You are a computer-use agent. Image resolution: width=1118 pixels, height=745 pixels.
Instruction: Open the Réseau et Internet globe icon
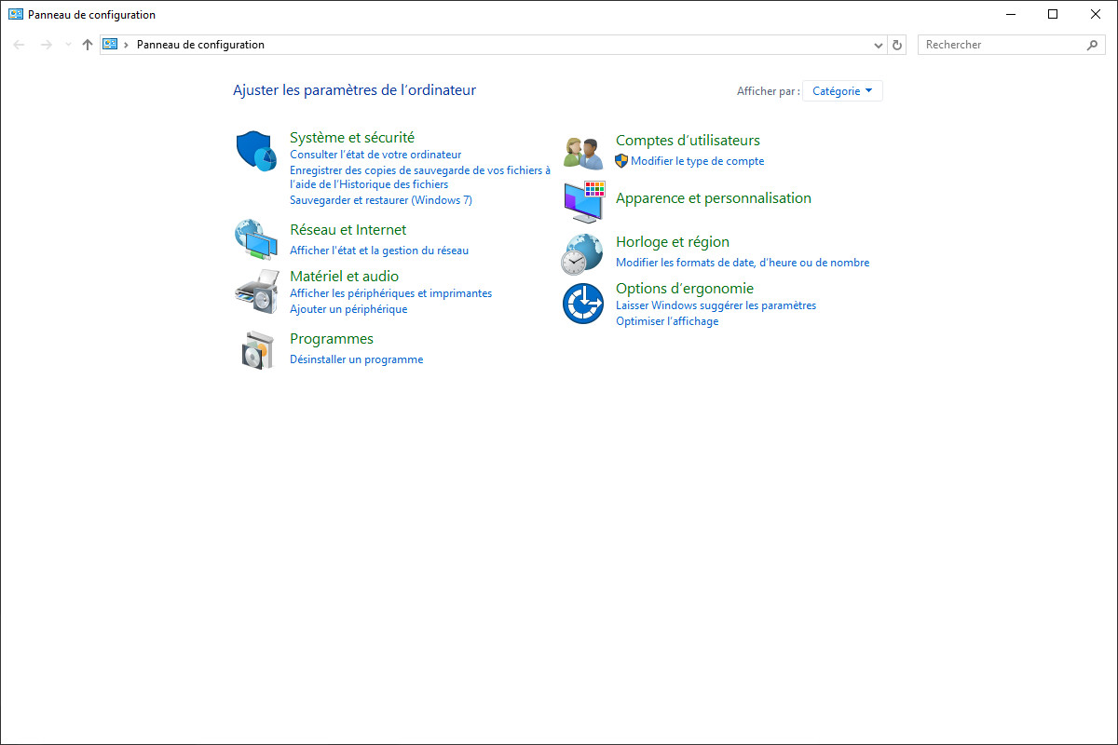[255, 239]
